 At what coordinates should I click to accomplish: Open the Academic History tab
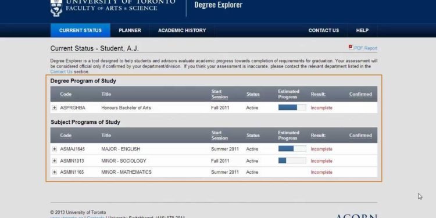click(182, 30)
